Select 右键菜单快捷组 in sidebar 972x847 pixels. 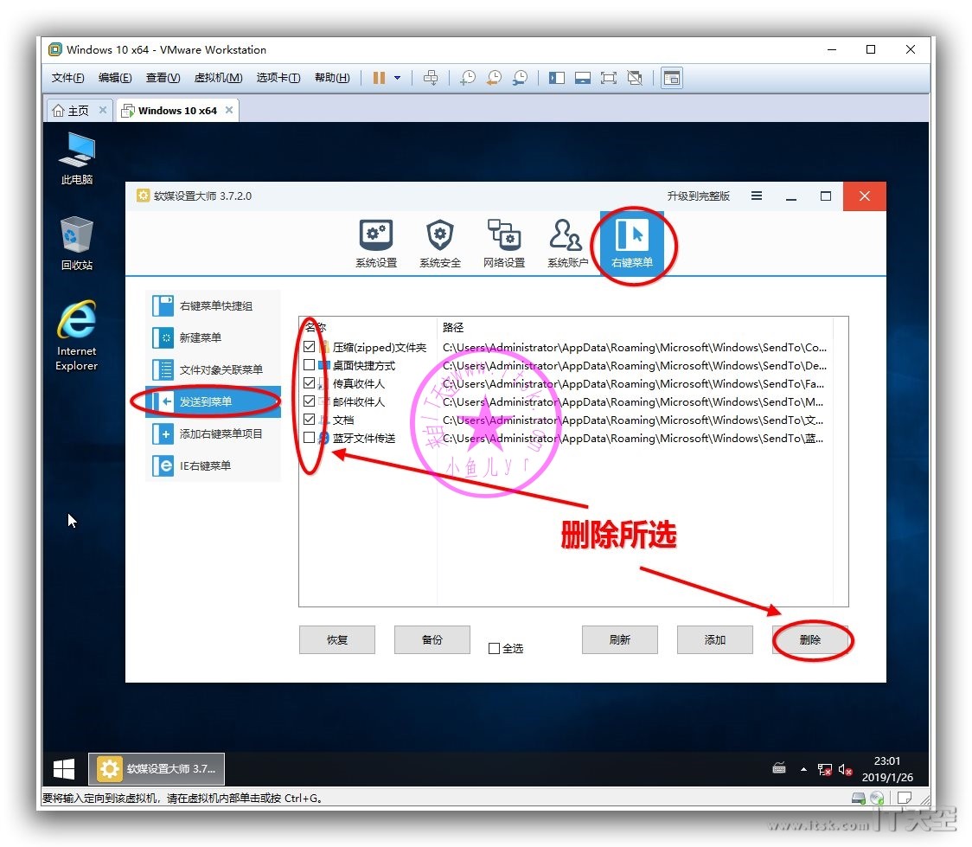click(x=214, y=305)
